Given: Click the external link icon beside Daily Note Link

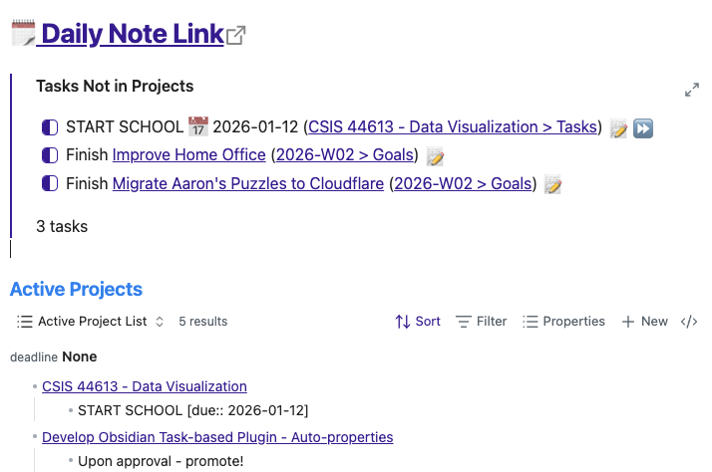Looking at the screenshot, I should (x=236, y=36).
